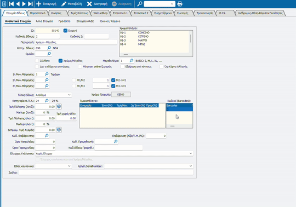Open the Εικόνα / Κείμενο sub-tab
The width and height of the screenshot is (296, 207).
[110, 21]
